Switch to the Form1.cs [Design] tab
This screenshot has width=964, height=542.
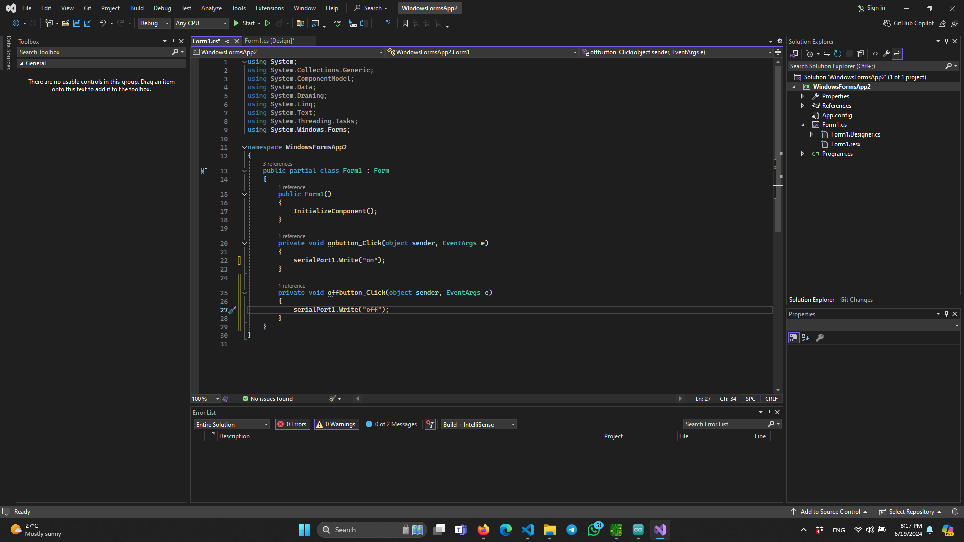[270, 41]
